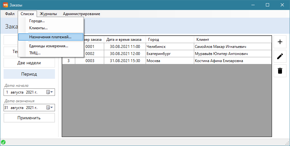Click the Город column header
This screenshot has width=290, height=146.
pyautogui.click(x=169, y=40)
